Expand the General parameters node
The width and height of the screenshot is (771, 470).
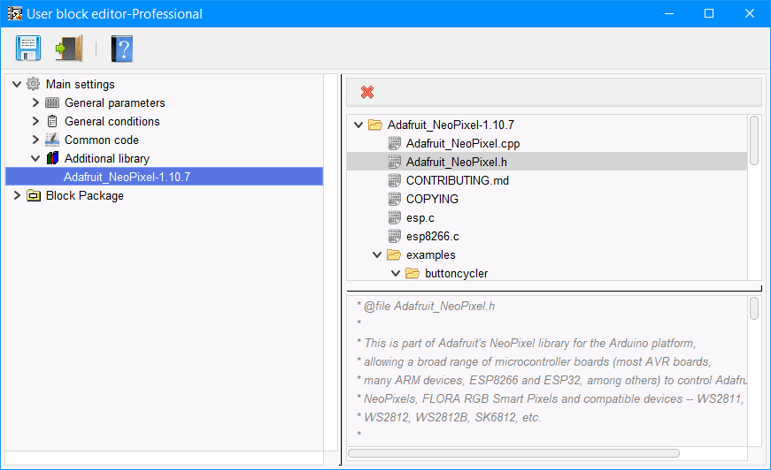(x=35, y=102)
